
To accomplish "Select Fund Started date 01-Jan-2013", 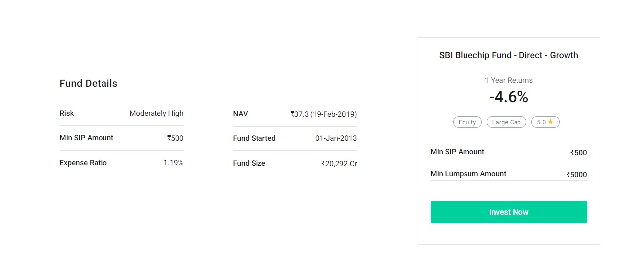I will coord(336,138).
